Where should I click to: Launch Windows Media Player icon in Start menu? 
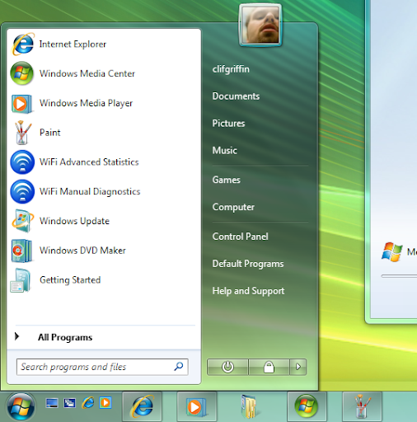pos(21,104)
